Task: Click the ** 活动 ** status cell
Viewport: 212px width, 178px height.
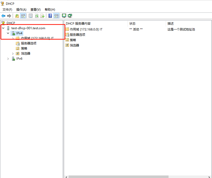Action: point(136,29)
